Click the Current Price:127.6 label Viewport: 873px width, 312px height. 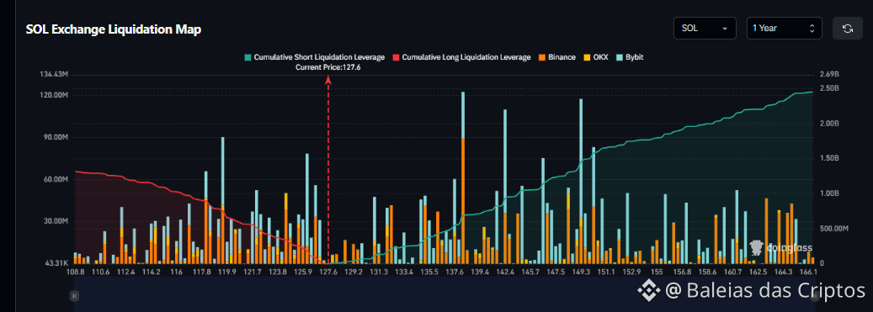(x=328, y=66)
